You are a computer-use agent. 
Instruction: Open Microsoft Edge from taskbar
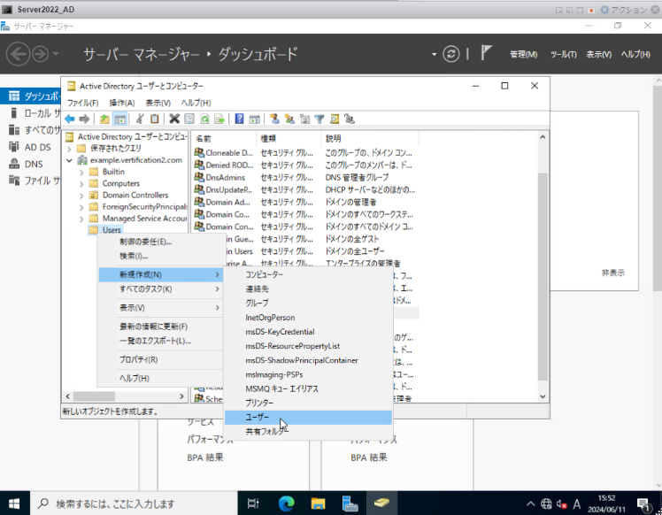click(286, 503)
